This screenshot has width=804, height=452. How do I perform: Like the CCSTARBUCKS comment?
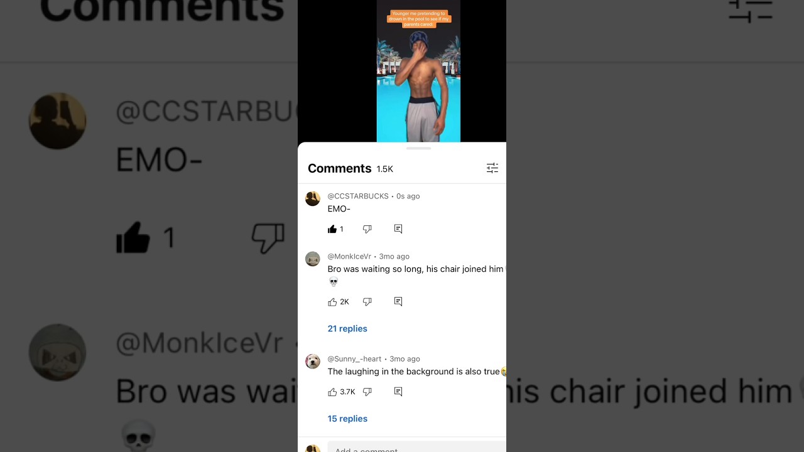tap(332, 229)
